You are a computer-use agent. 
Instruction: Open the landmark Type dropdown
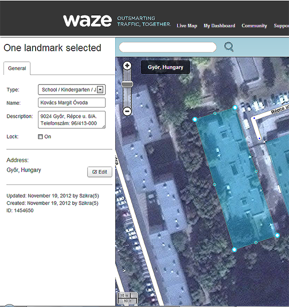[72, 90]
